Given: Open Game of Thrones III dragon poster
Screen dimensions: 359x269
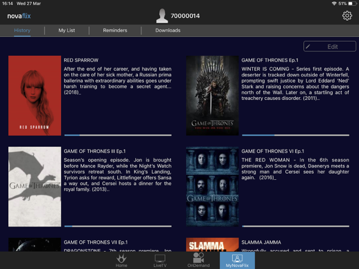Looking at the screenshot, I should point(35,186).
